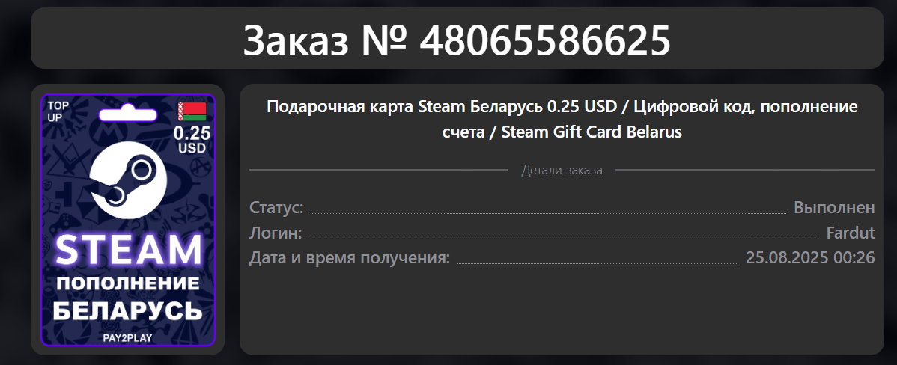Viewport: 897px width, 365px height.
Task: Click ПОПОЛНЕНИЕ БЕЛАРУСЬ text on card
Action: (x=127, y=298)
